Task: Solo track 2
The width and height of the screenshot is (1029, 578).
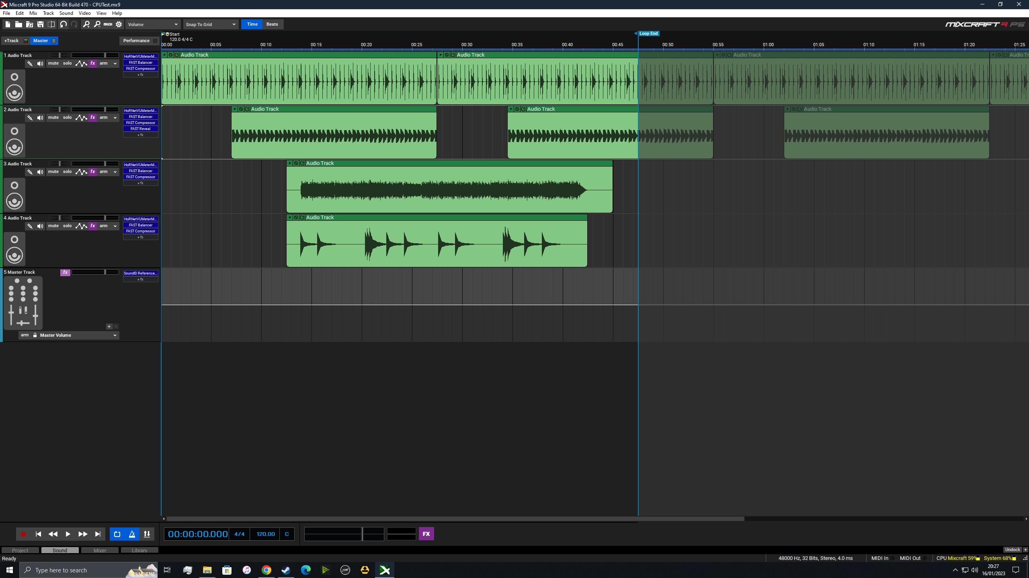Action: (x=67, y=118)
